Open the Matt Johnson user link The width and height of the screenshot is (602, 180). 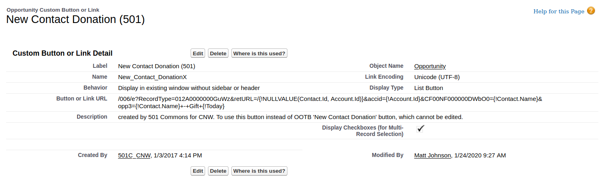click(x=432, y=155)
